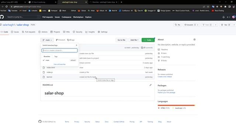Viewport: 236px width, 132px height.
Task: Open the Terms footer link
Action: point(67,122)
